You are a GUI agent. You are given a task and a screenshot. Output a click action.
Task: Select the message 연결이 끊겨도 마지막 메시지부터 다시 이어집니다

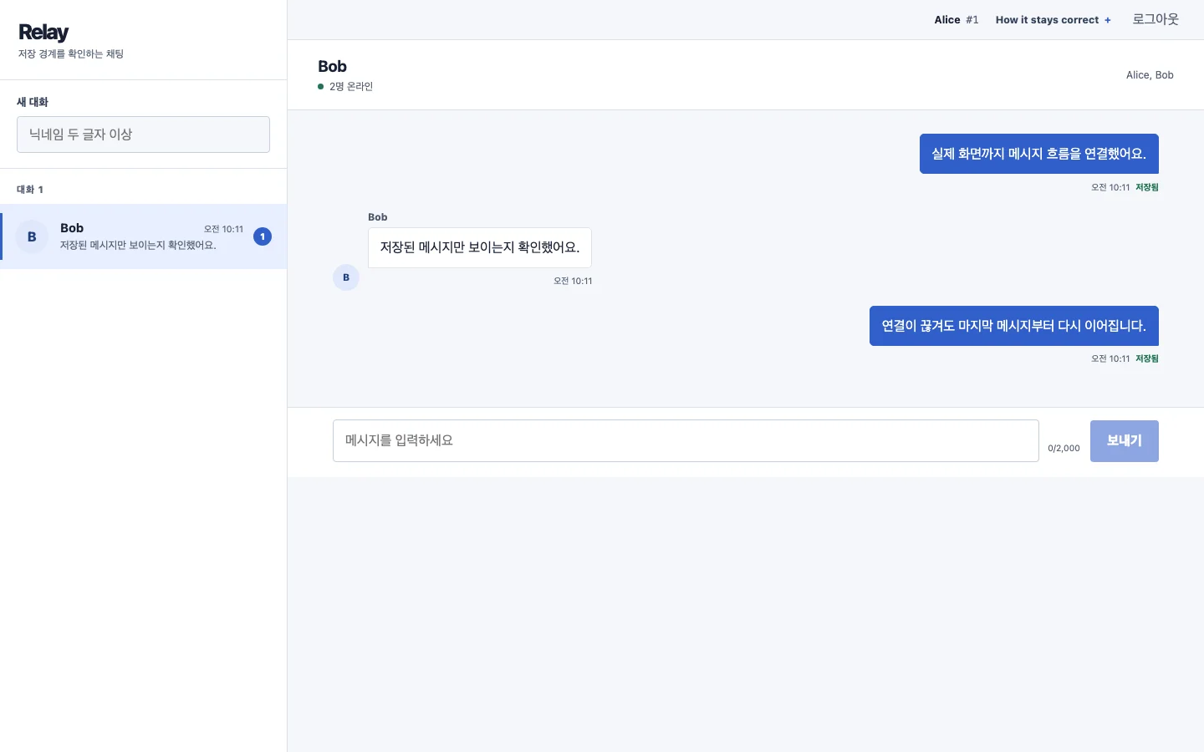pos(1014,326)
